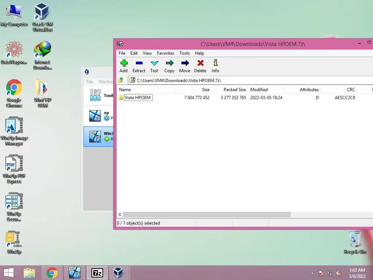Click the Action Center flag tray icon
373x280 pixels.
coord(321,273)
